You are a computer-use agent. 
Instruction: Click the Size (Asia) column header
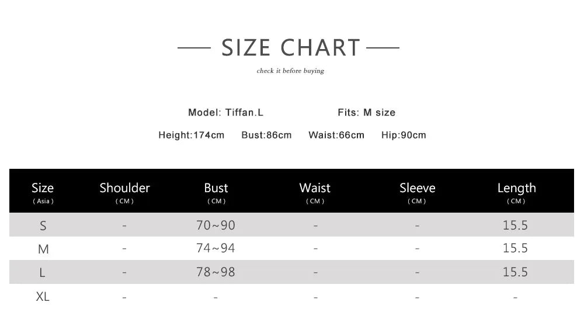click(x=43, y=191)
